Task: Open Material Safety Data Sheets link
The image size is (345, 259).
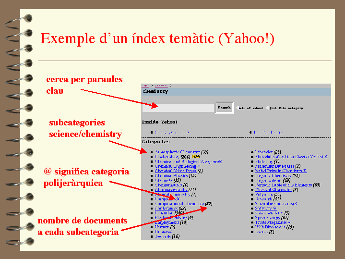Action: tap(291, 157)
